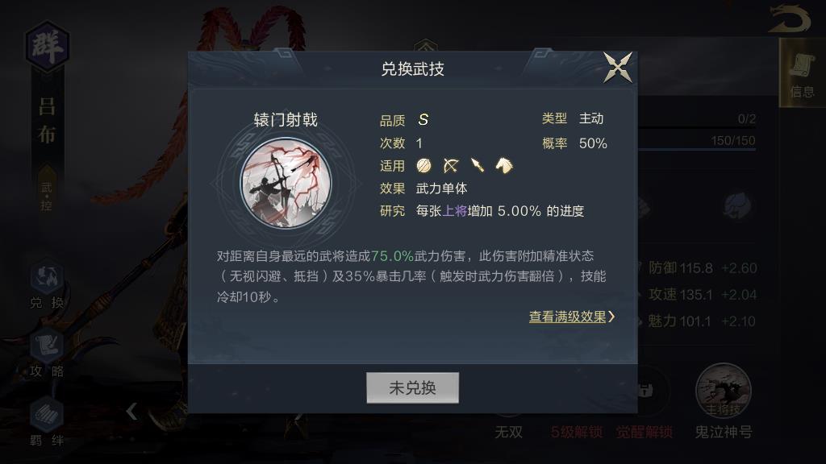Select the 鬼泣神号 main skill icon
This screenshot has height=464, width=826.
tap(724, 391)
